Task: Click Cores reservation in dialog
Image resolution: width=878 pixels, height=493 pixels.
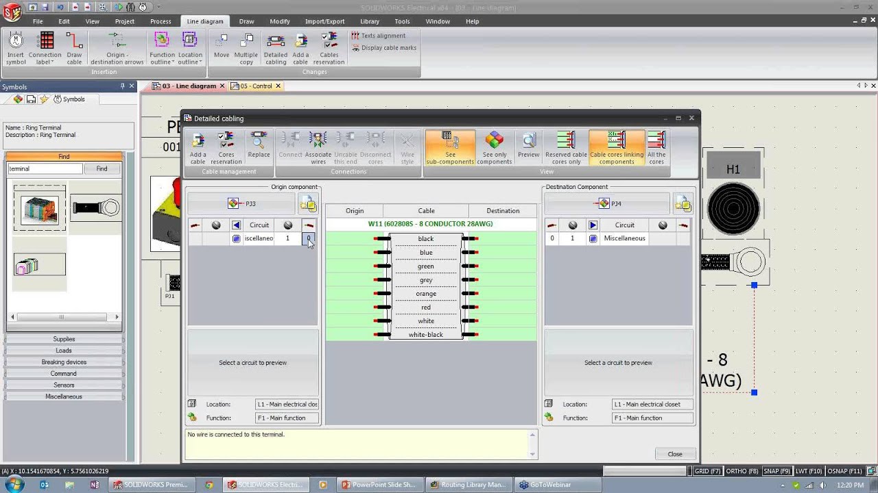Action: pos(226,148)
